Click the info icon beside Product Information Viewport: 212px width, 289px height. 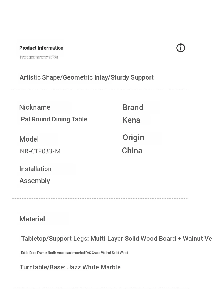click(181, 48)
